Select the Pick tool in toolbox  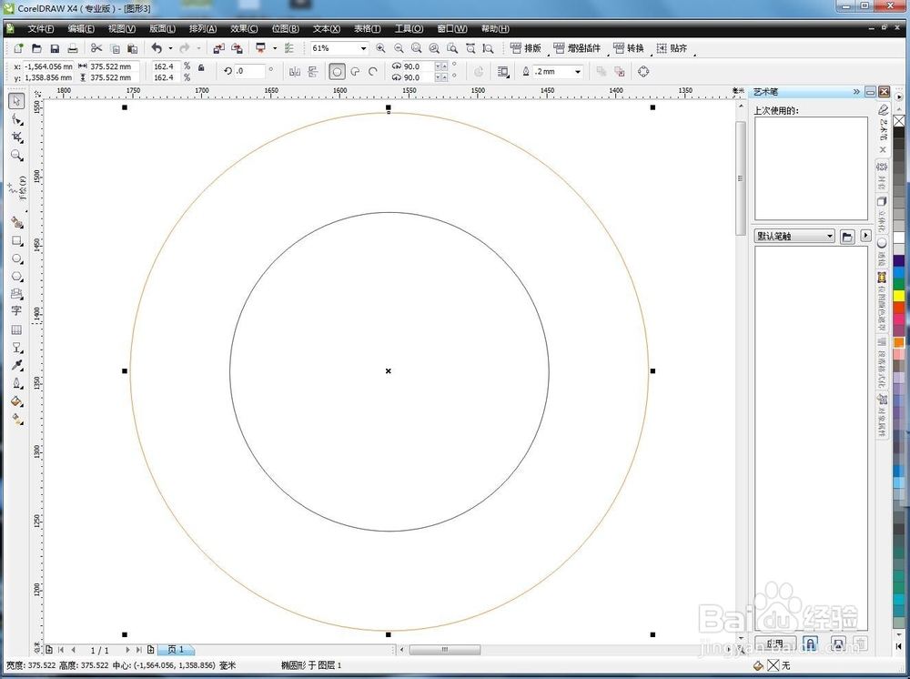click(16, 101)
